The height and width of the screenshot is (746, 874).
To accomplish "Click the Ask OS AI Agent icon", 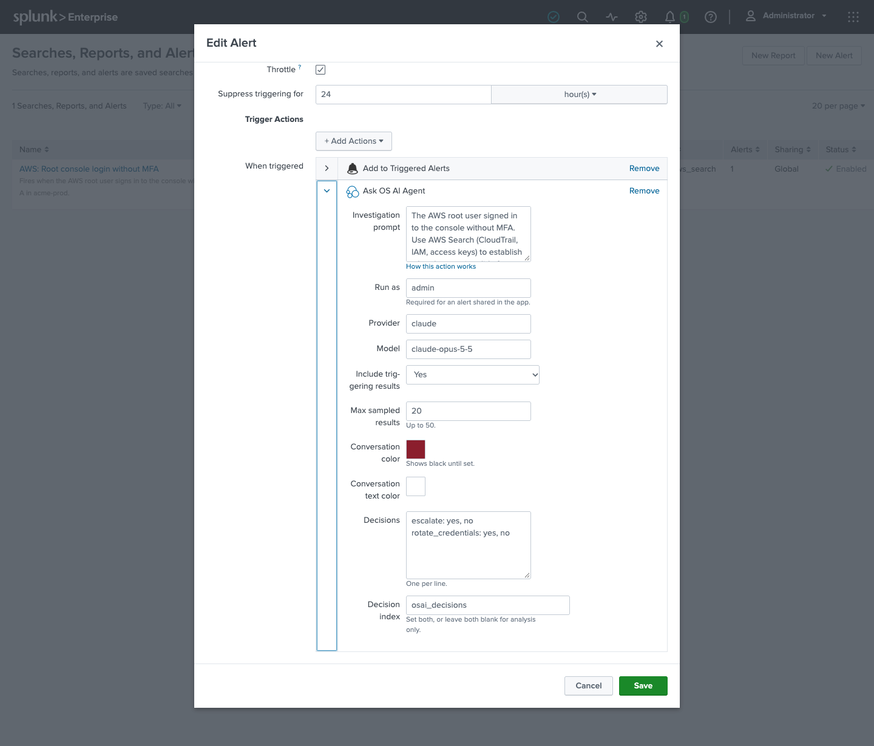I will tap(353, 192).
